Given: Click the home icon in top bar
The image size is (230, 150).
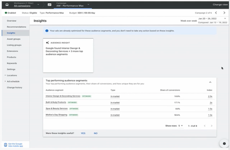Looking at the screenshot, I should [7, 5].
